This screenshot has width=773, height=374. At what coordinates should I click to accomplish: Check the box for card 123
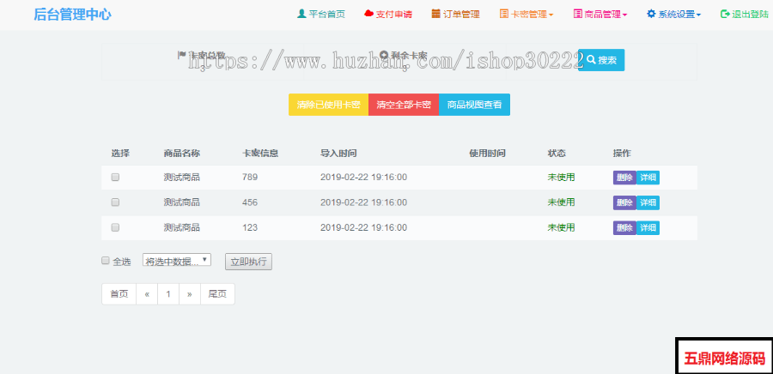point(115,227)
